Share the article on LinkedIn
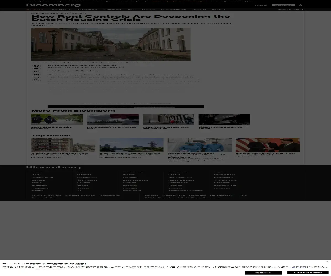Screen dimensions: 331x276 37,71
